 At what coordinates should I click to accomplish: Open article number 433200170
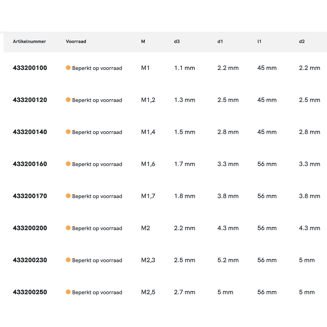[x=30, y=196]
